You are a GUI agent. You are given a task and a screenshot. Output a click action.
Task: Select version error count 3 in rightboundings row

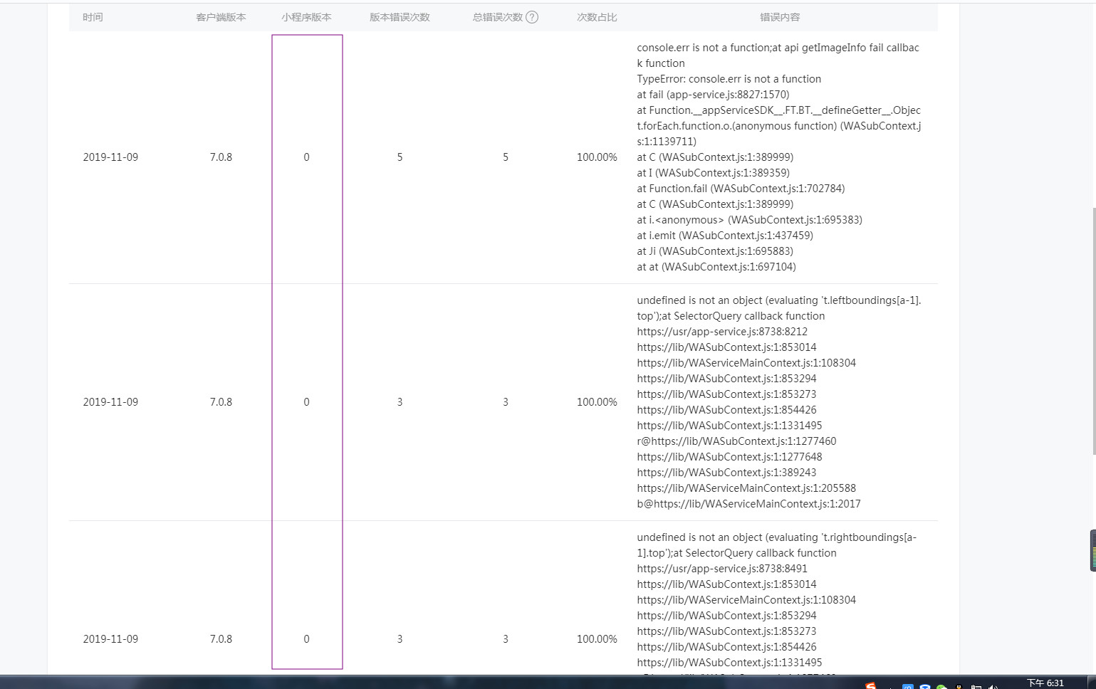pyautogui.click(x=400, y=639)
